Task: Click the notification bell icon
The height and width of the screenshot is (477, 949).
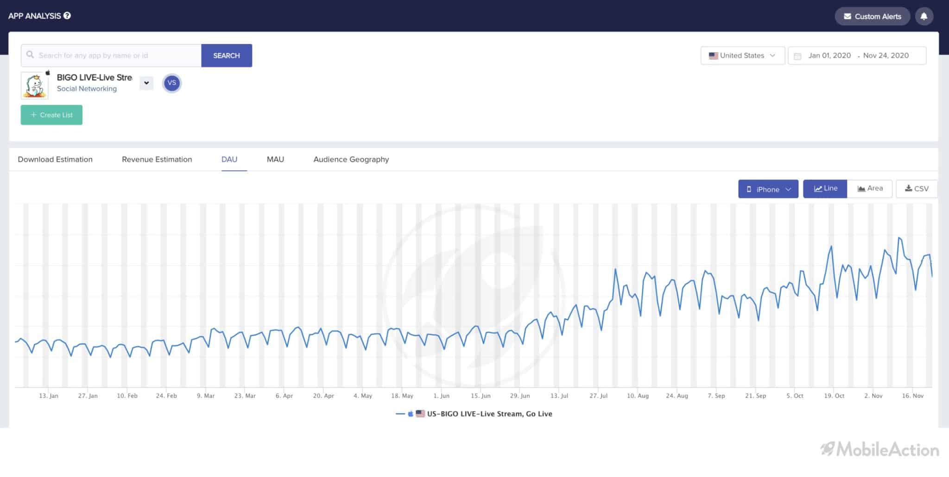Action: pos(924,16)
